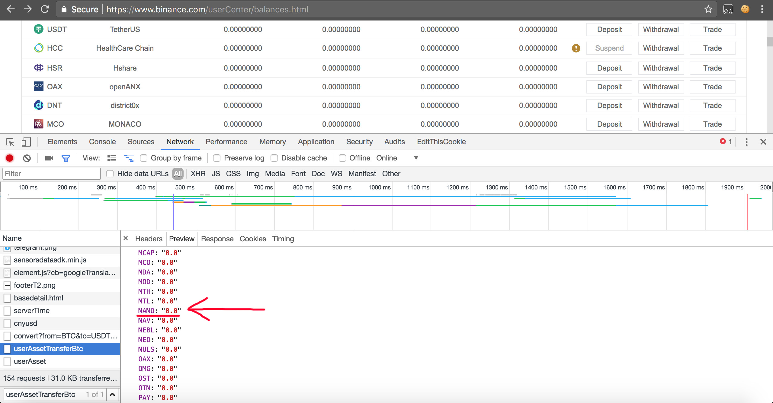This screenshot has height=403, width=773.
Task: Show the Cookies tab
Action: click(x=253, y=239)
